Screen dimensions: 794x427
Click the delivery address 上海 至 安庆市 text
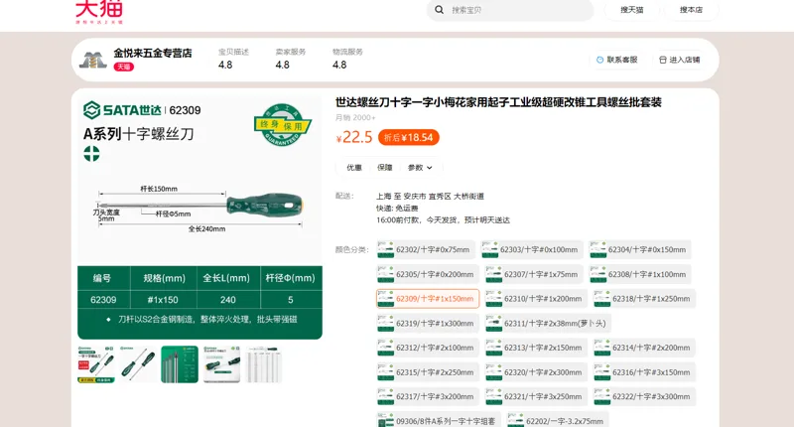click(430, 196)
